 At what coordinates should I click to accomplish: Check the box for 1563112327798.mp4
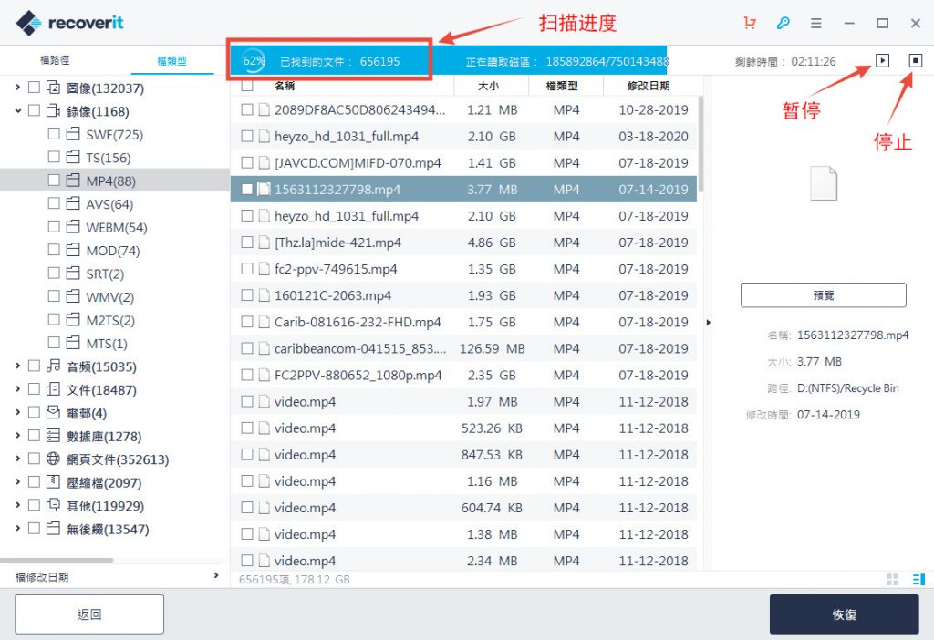click(247, 190)
